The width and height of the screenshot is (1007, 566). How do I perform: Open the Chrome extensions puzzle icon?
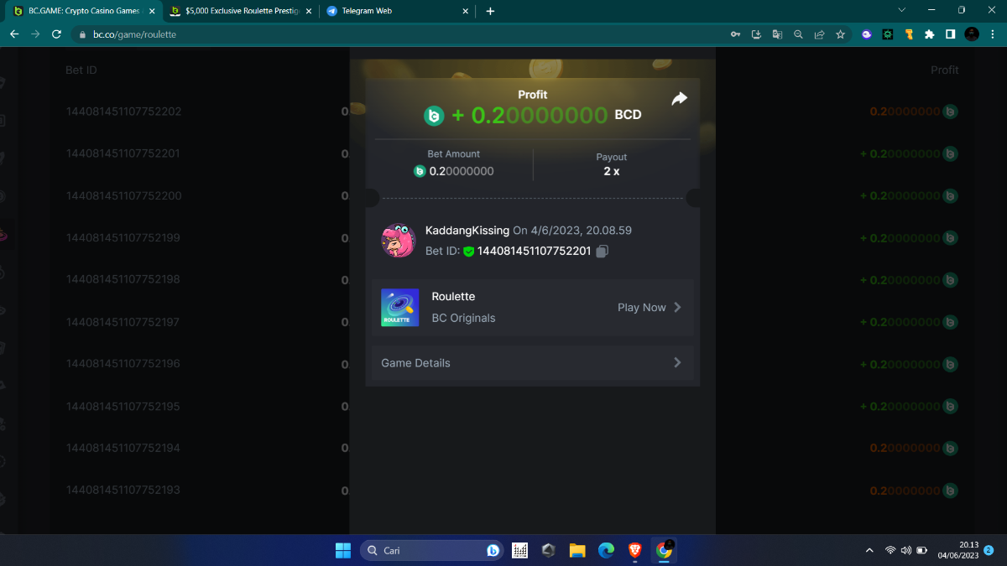click(929, 34)
